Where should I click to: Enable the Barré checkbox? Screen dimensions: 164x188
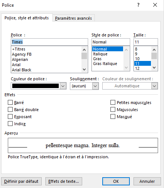tap(10, 103)
